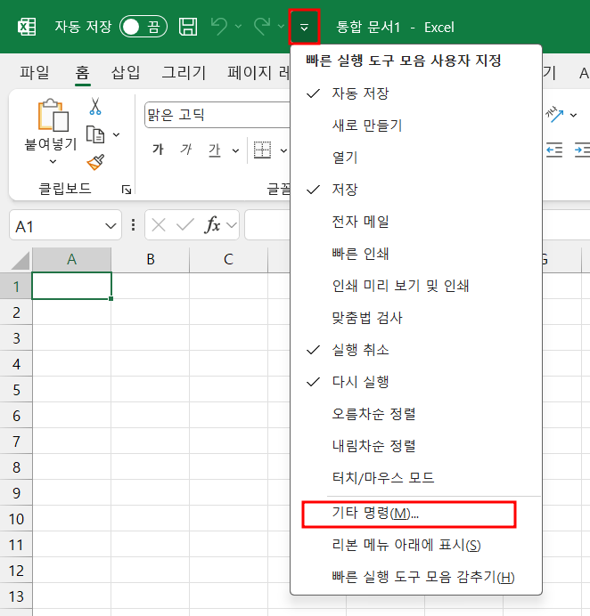Click the Name Box showing A1
The width and height of the screenshot is (590, 616).
[65, 225]
